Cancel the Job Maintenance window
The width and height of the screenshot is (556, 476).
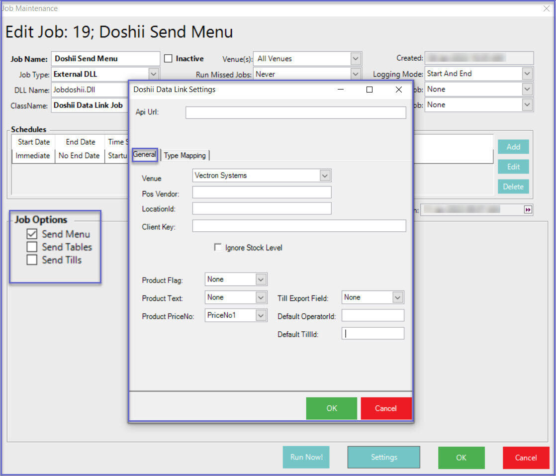point(526,458)
